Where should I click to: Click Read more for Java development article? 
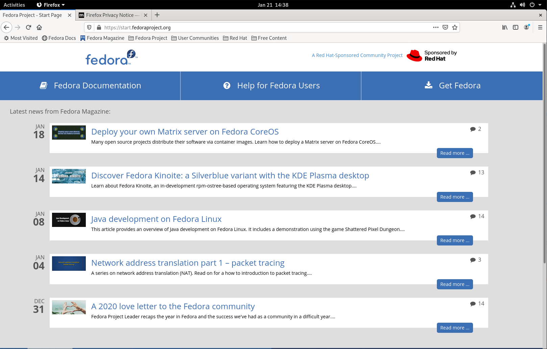(455, 240)
